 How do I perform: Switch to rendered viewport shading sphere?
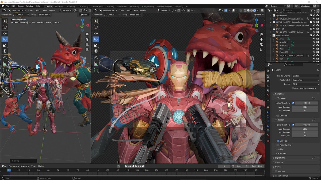click(x=254, y=10)
